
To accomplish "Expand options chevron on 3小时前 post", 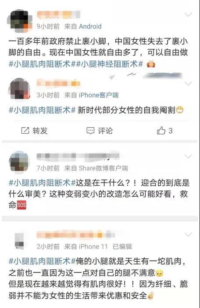I will (x=188, y=84).
